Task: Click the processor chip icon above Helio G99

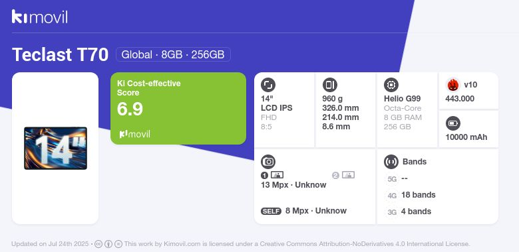Action: (x=391, y=85)
